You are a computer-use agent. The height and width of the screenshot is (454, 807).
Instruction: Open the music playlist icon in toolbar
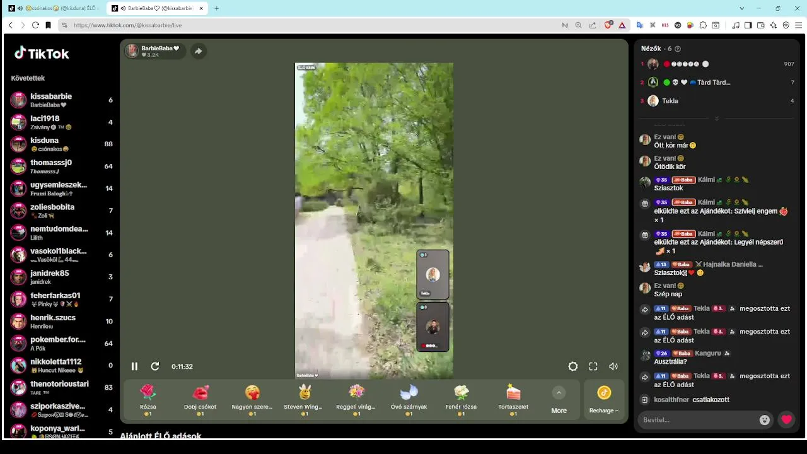click(x=736, y=25)
